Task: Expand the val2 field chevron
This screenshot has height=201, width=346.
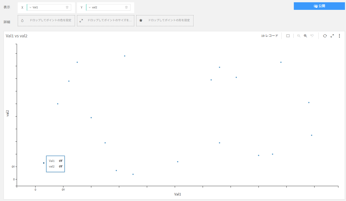Action: click(90, 7)
